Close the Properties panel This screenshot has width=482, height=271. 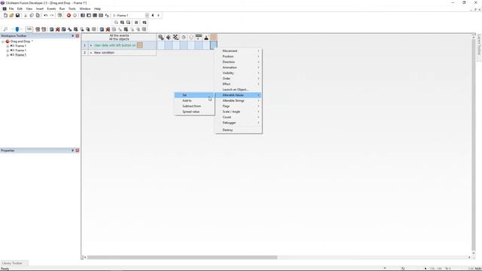click(x=78, y=151)
